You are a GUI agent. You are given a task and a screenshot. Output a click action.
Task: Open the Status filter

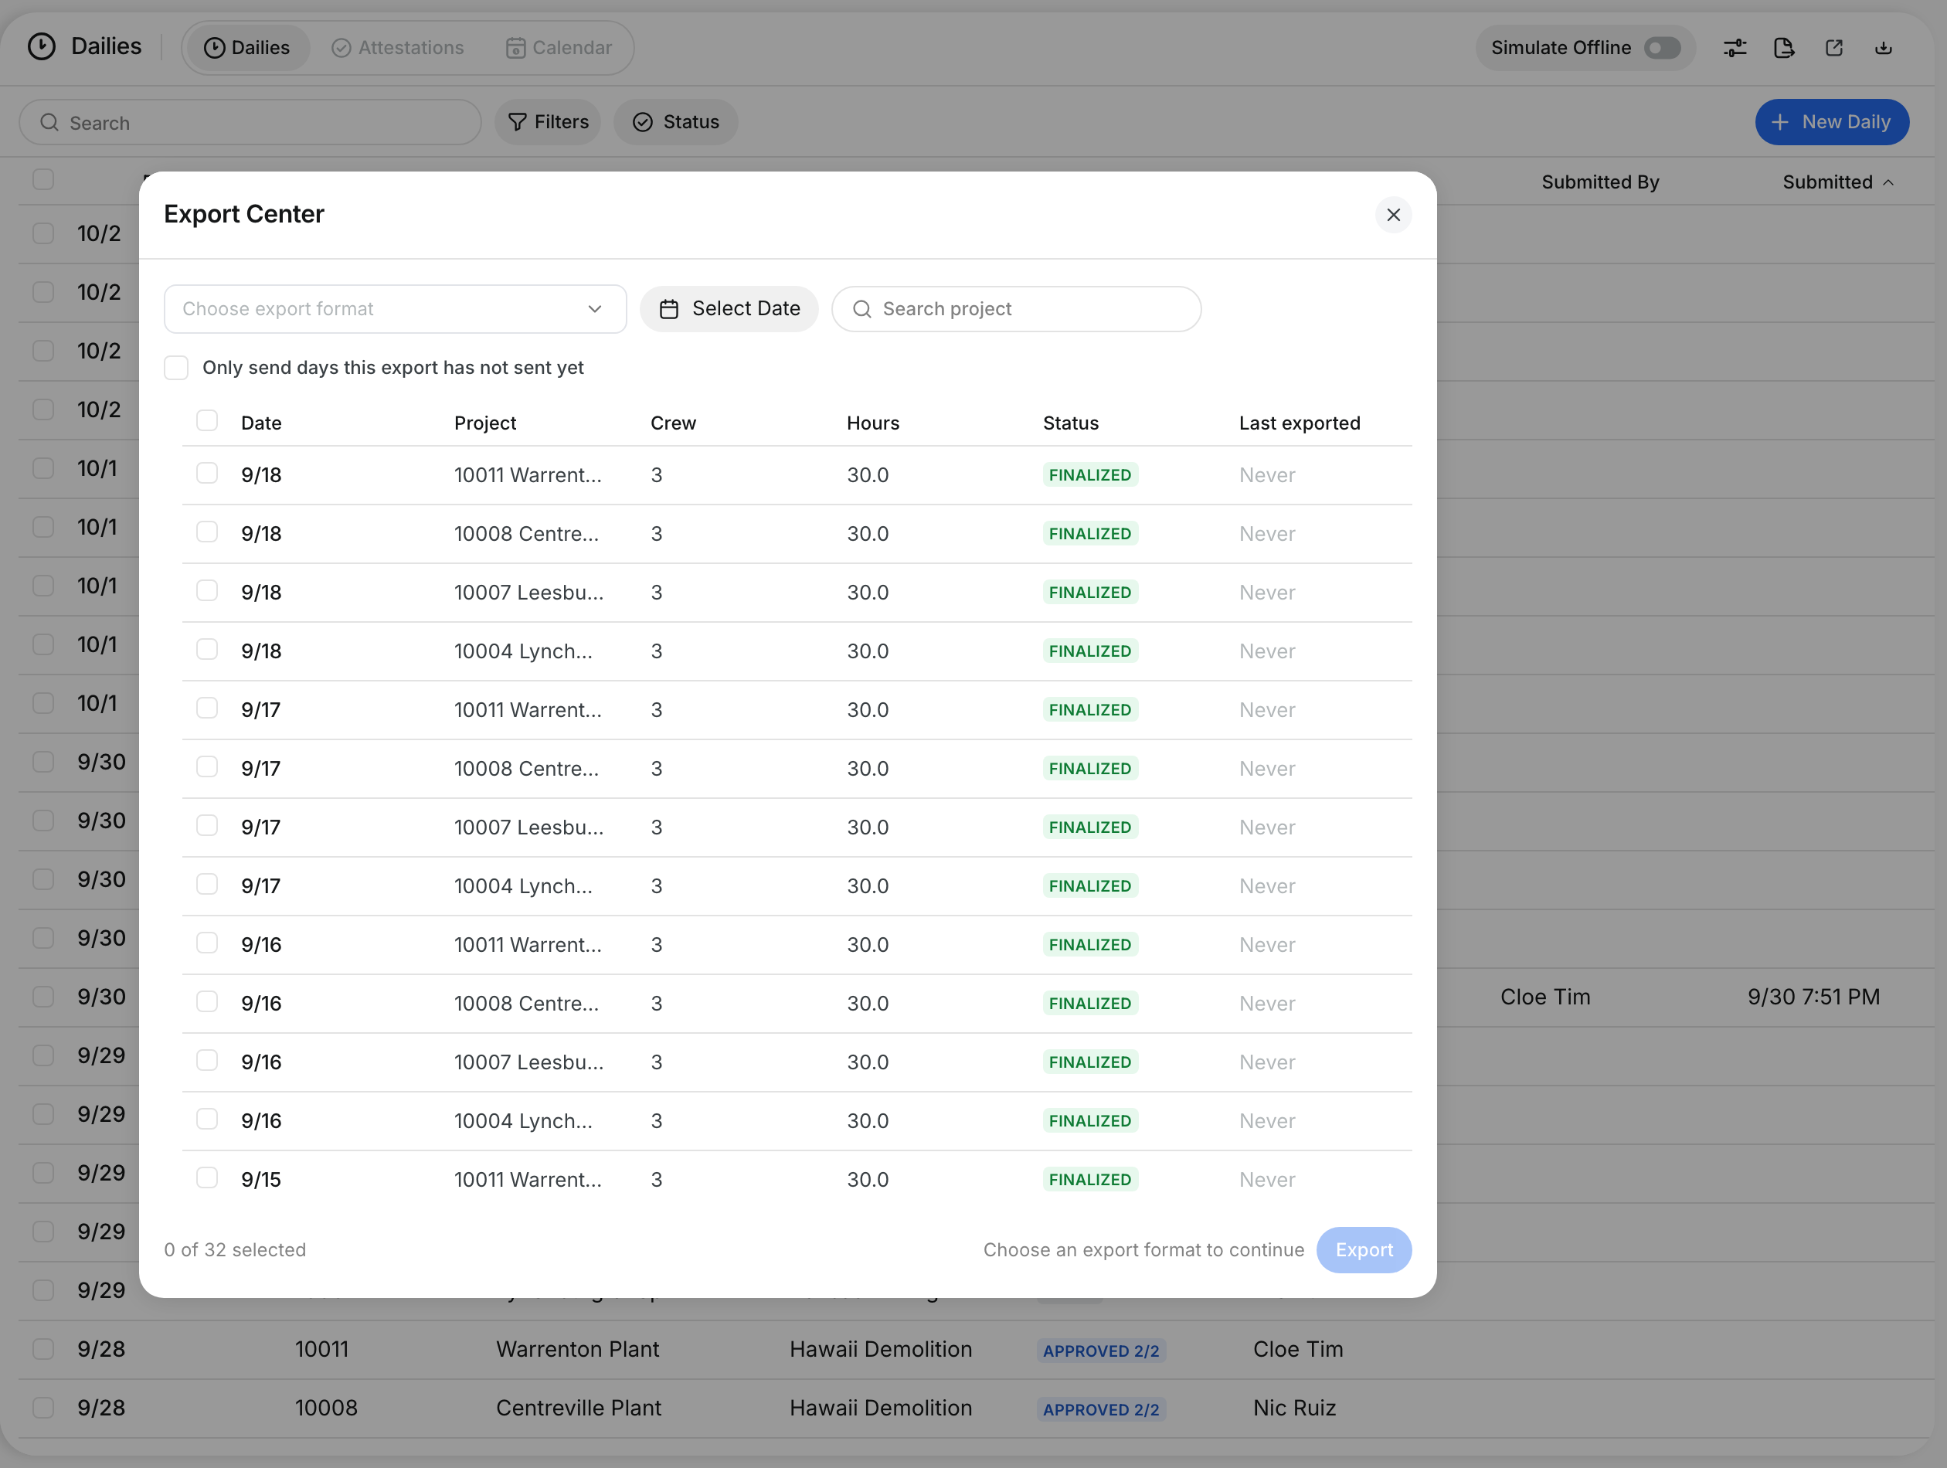(x=675, y=122)
